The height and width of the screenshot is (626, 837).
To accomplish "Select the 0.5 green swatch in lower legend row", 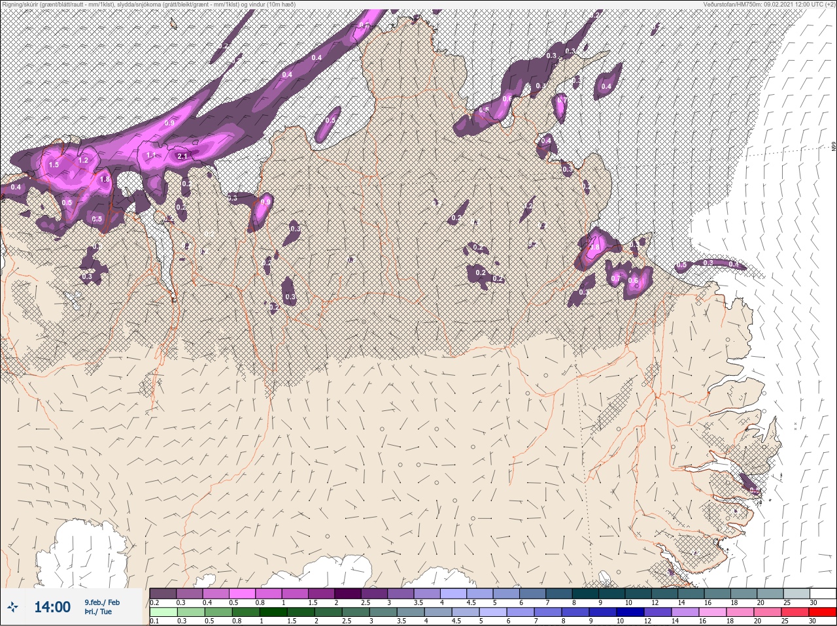I will point(218,612).
